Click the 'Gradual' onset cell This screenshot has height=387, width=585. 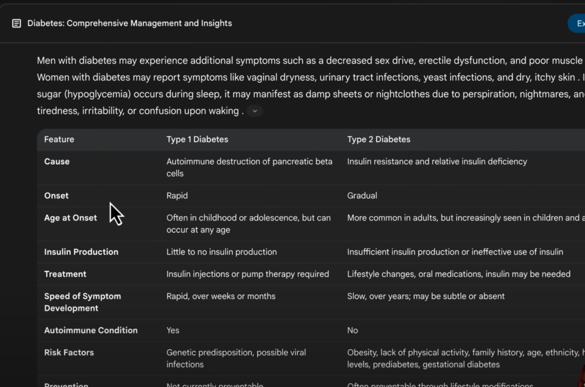coord(362,196)
